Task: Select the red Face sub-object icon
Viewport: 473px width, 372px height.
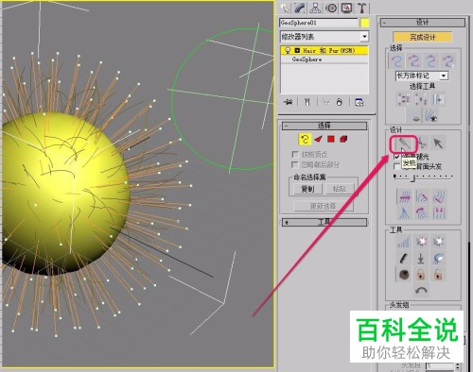Action: 318,139
